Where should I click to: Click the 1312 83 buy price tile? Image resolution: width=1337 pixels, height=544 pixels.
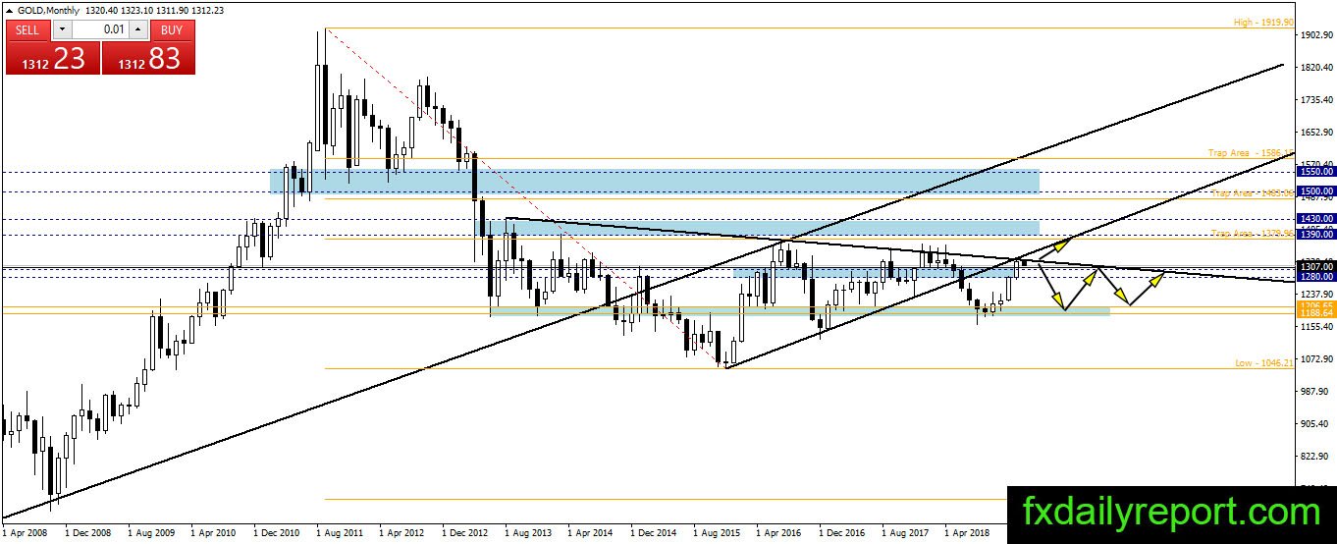148,58
